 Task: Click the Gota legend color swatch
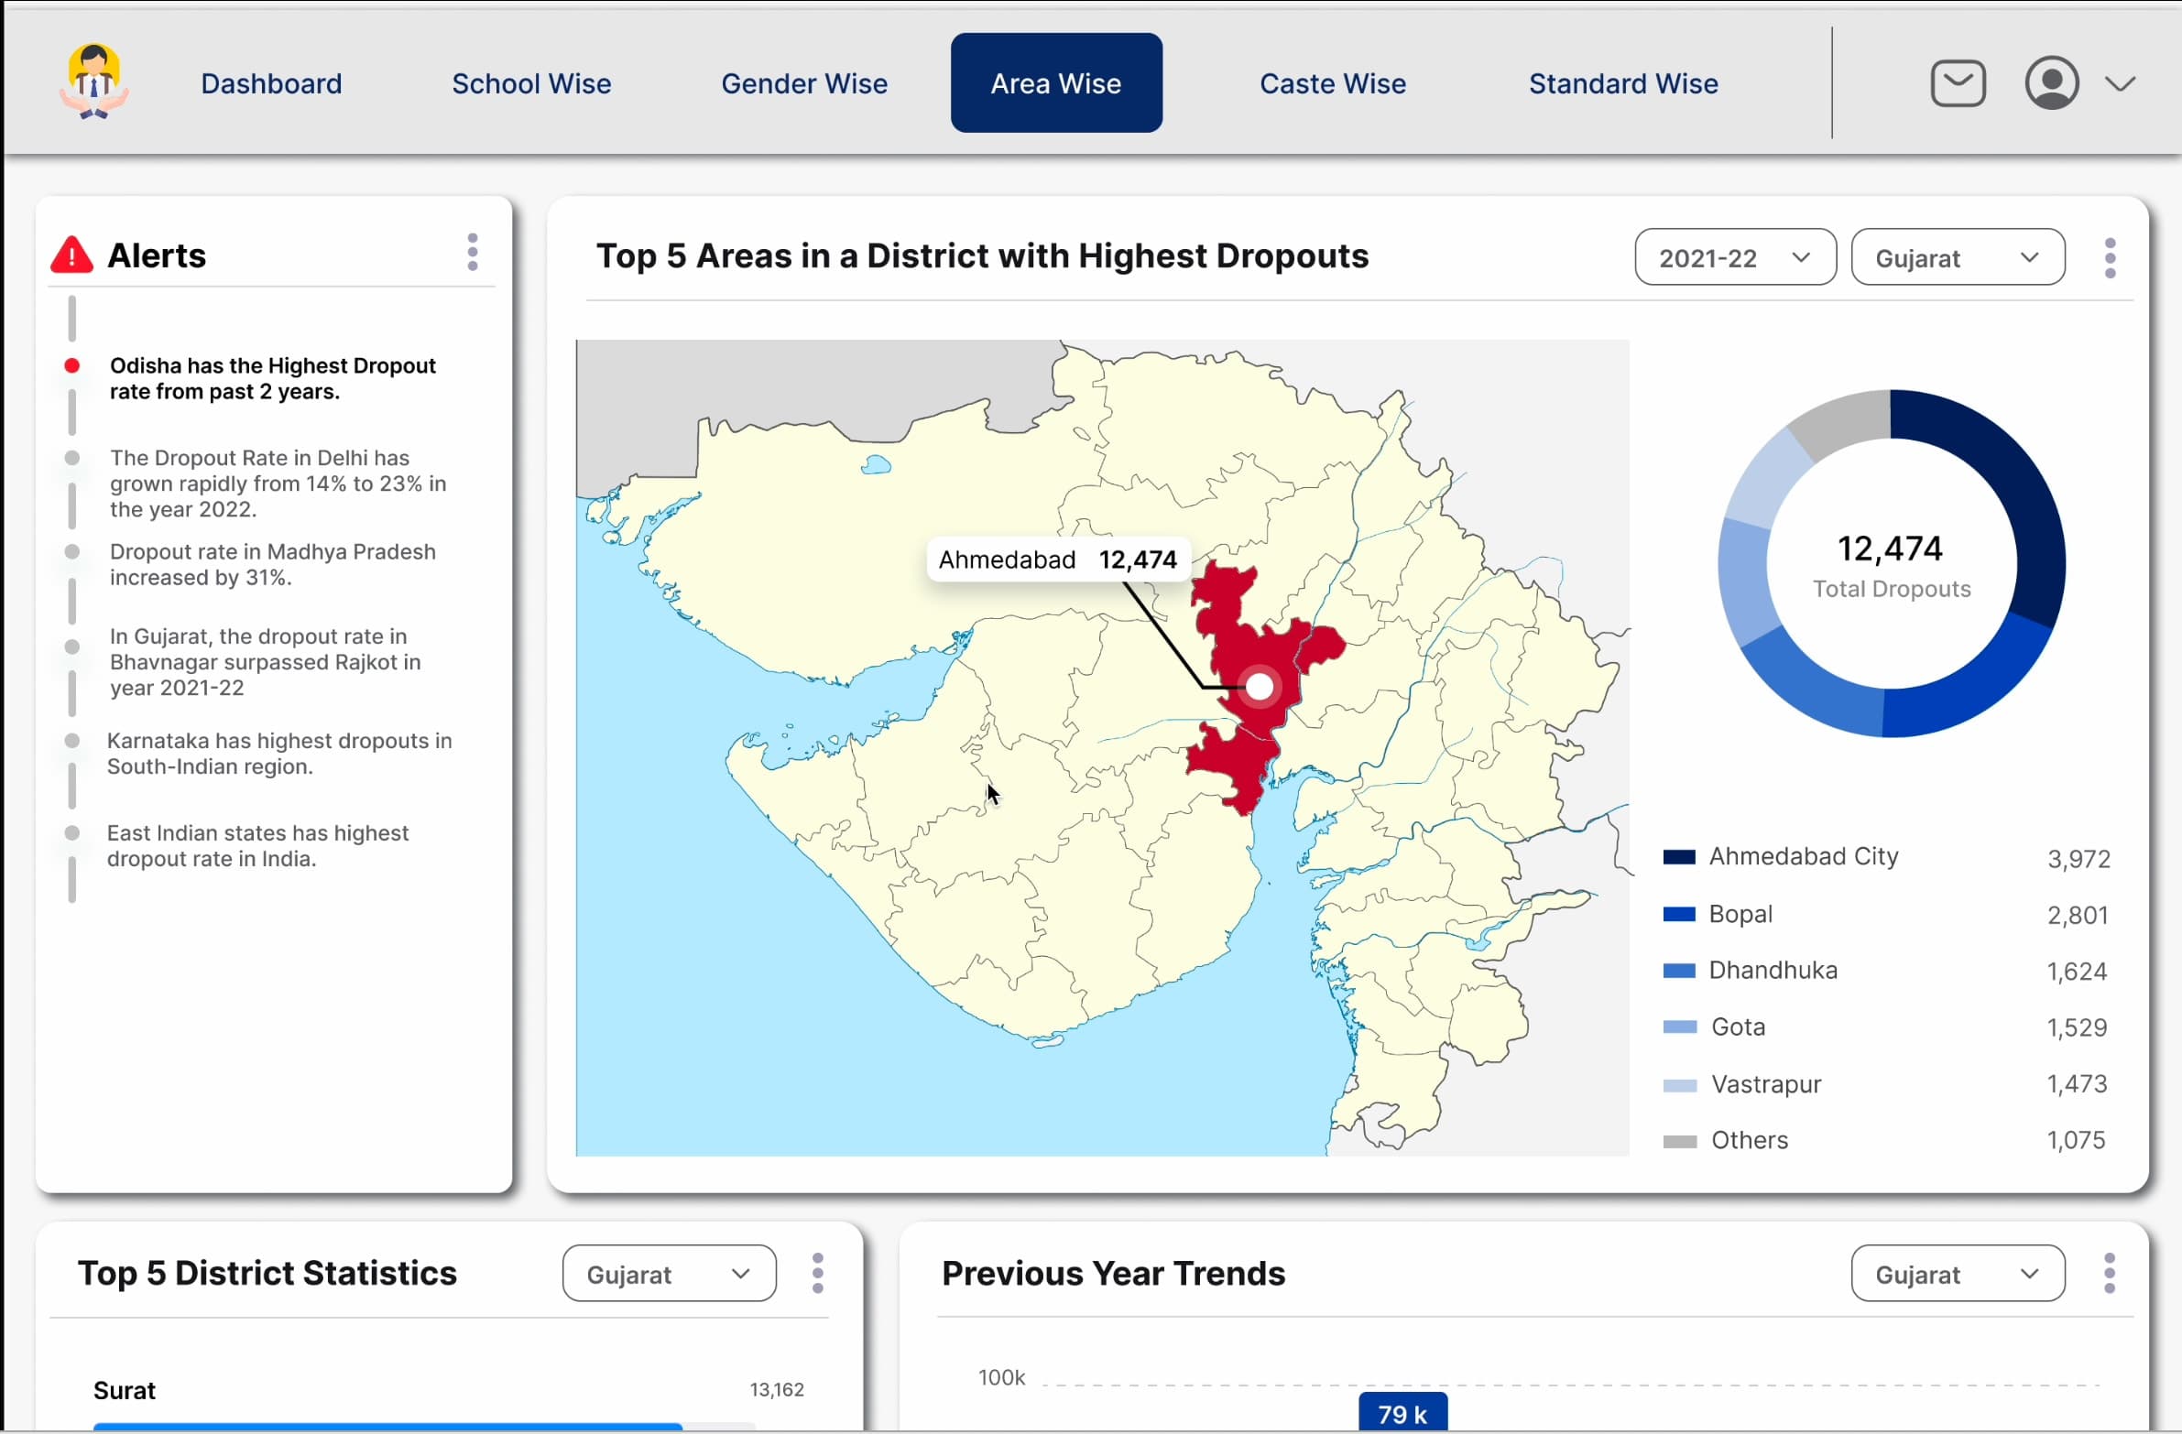(x=1679, y=1027)
